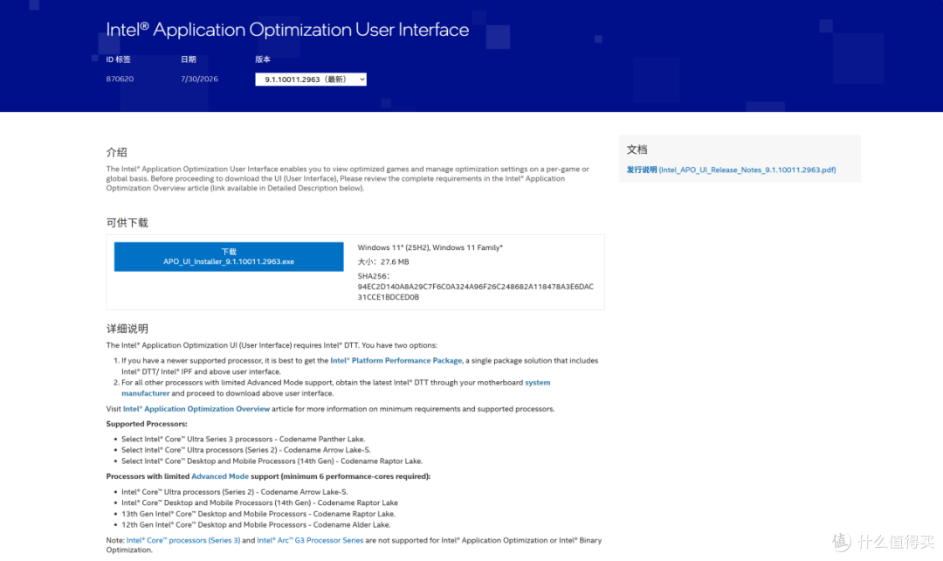Viewport: 943px width, 561px height.
Task: Click the date 7/30/2026
Action: [x=199, y=79]
